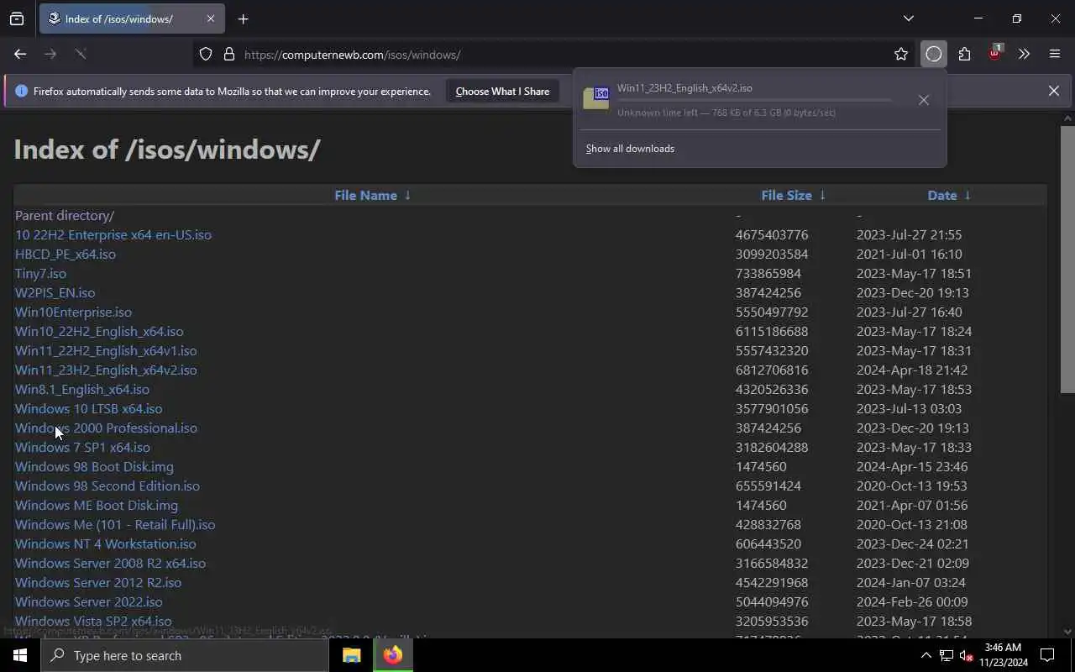Sort by File Name column
1075x672 pixels.
point(365,195)
